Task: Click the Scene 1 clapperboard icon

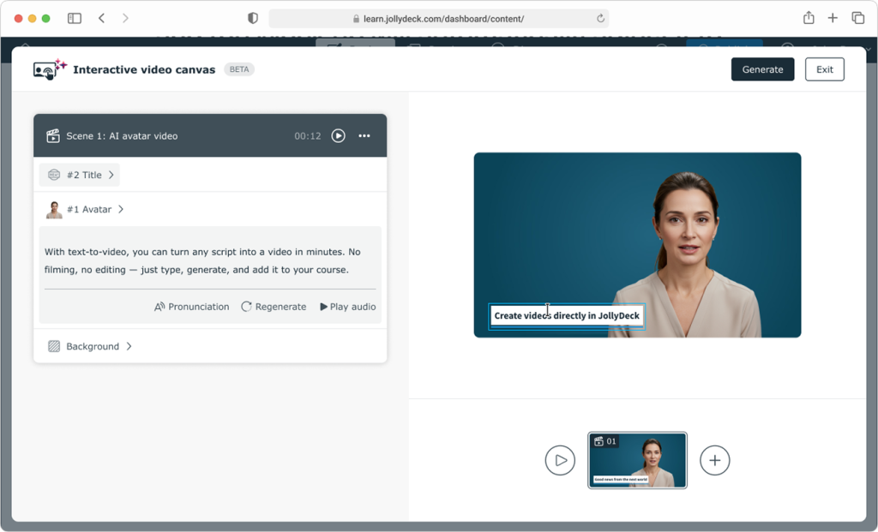Action: pos(53,136)
